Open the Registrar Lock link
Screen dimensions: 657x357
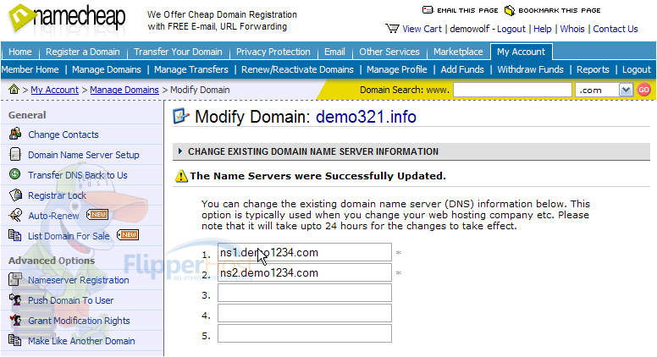pos(57,195)
